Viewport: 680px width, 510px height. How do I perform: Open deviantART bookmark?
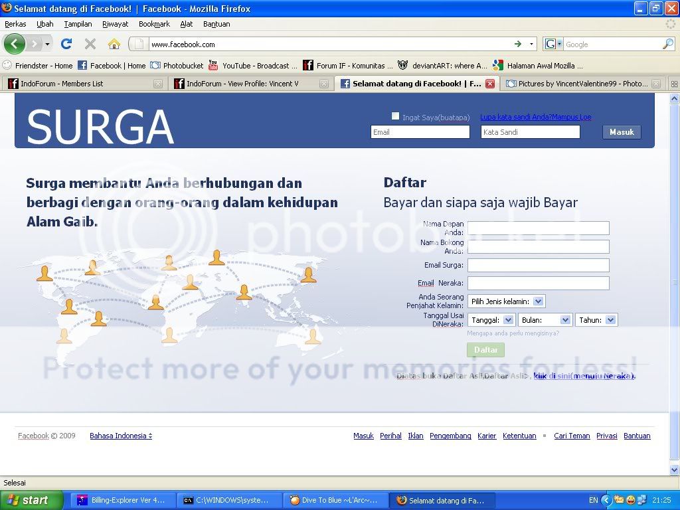[443, 66]
